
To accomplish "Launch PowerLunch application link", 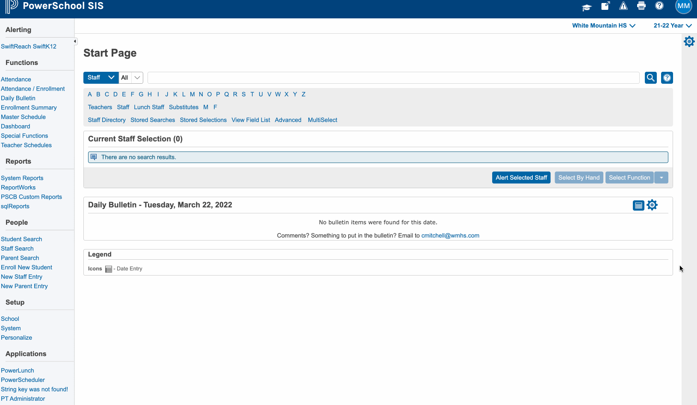I will (18, 371).
